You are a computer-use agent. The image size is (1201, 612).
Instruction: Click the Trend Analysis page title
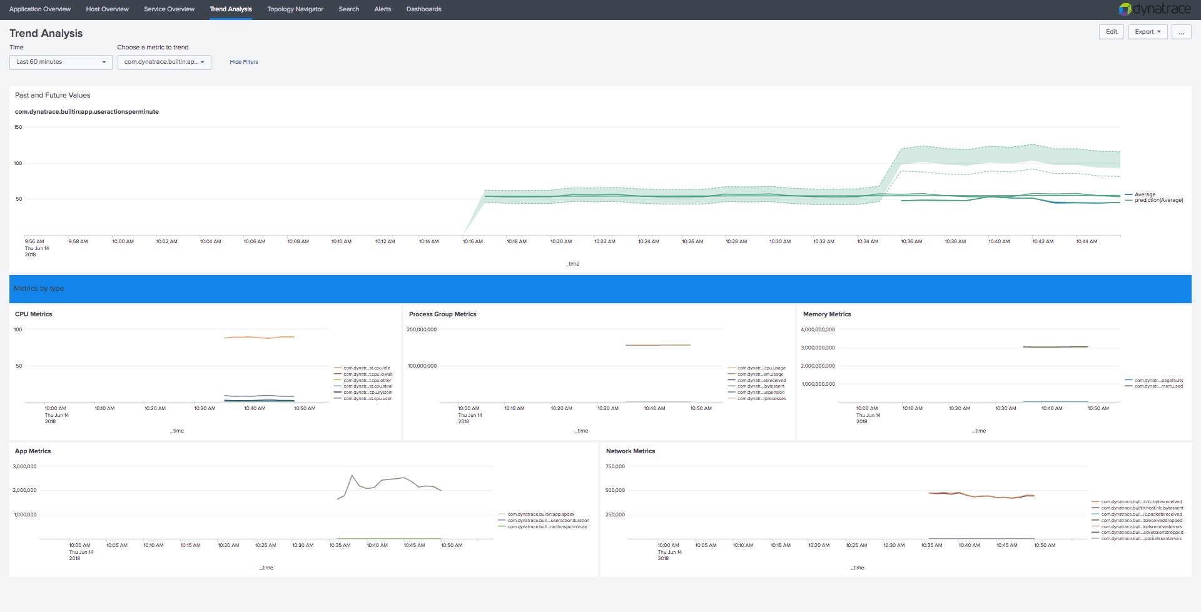tap(46, 33)
